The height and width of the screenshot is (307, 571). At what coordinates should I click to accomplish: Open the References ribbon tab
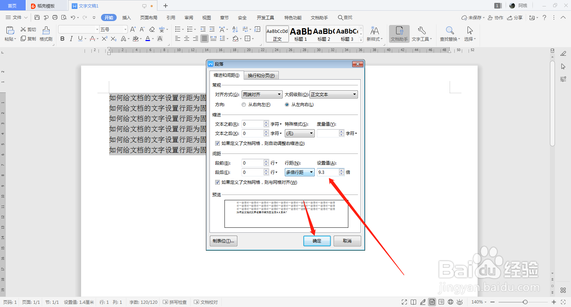pyautogui.click(x=171, y=17)
